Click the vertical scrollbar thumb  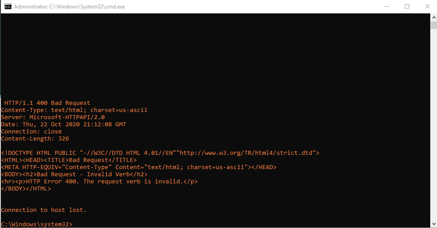(434, 25)
